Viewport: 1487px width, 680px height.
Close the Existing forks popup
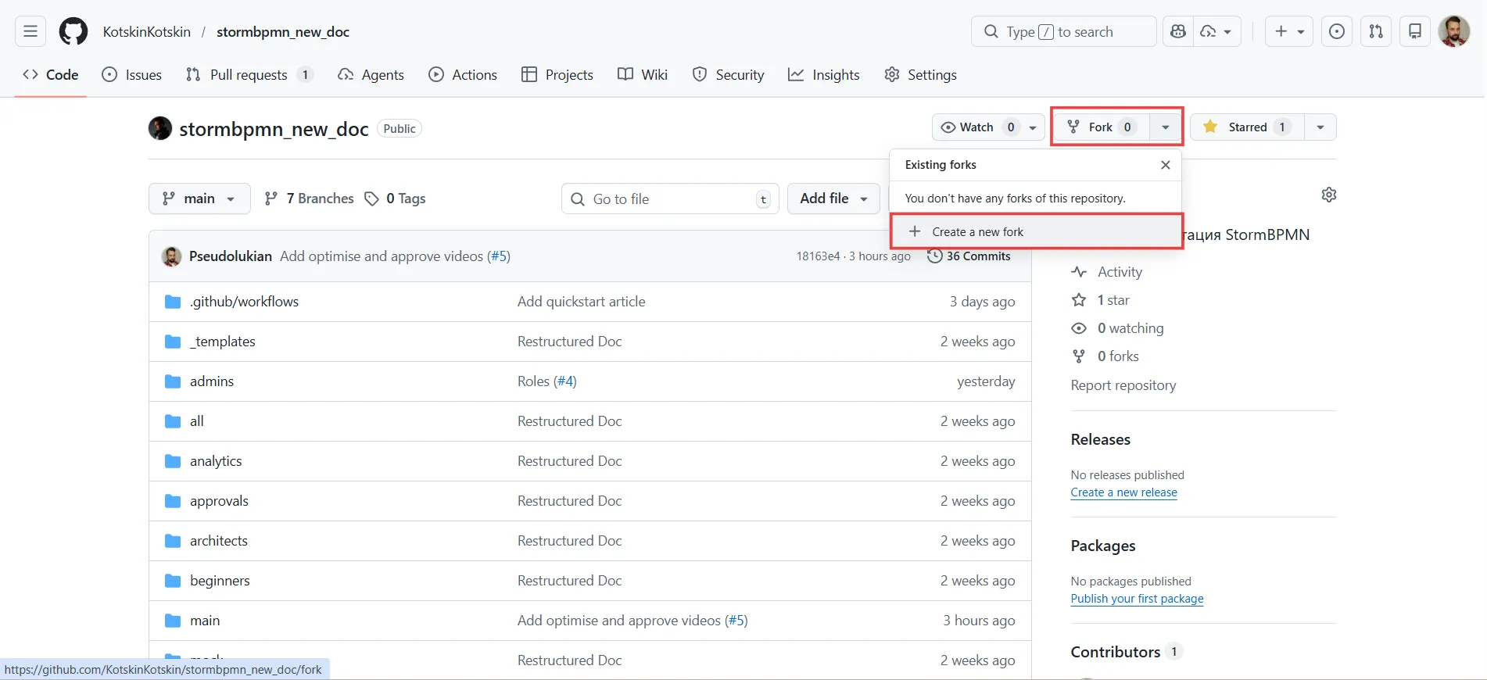tap(1165, 165)
